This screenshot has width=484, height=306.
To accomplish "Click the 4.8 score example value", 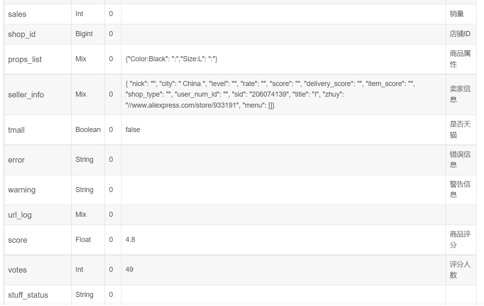I will [x=131, y=240].
